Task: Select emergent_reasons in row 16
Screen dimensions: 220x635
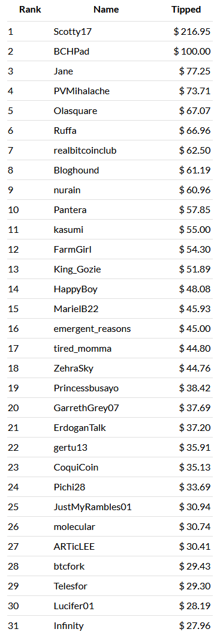Action: coord(92,330)
